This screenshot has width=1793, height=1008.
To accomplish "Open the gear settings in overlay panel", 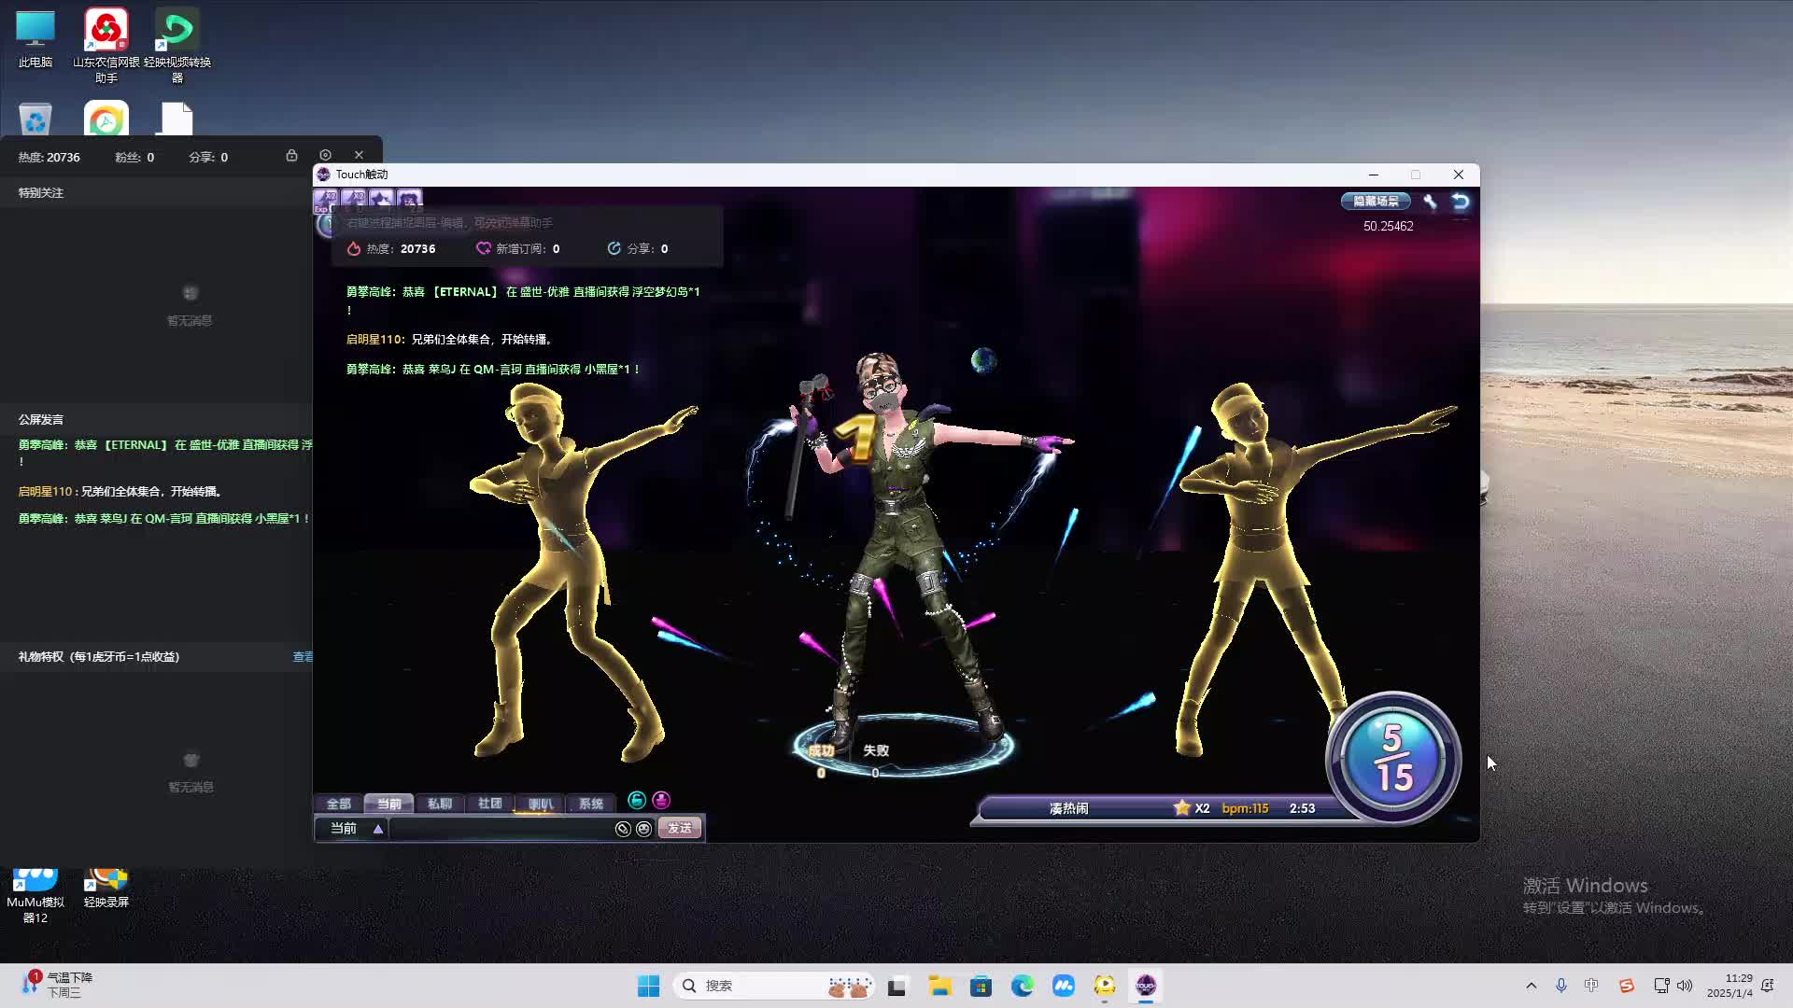I will 325,155.
